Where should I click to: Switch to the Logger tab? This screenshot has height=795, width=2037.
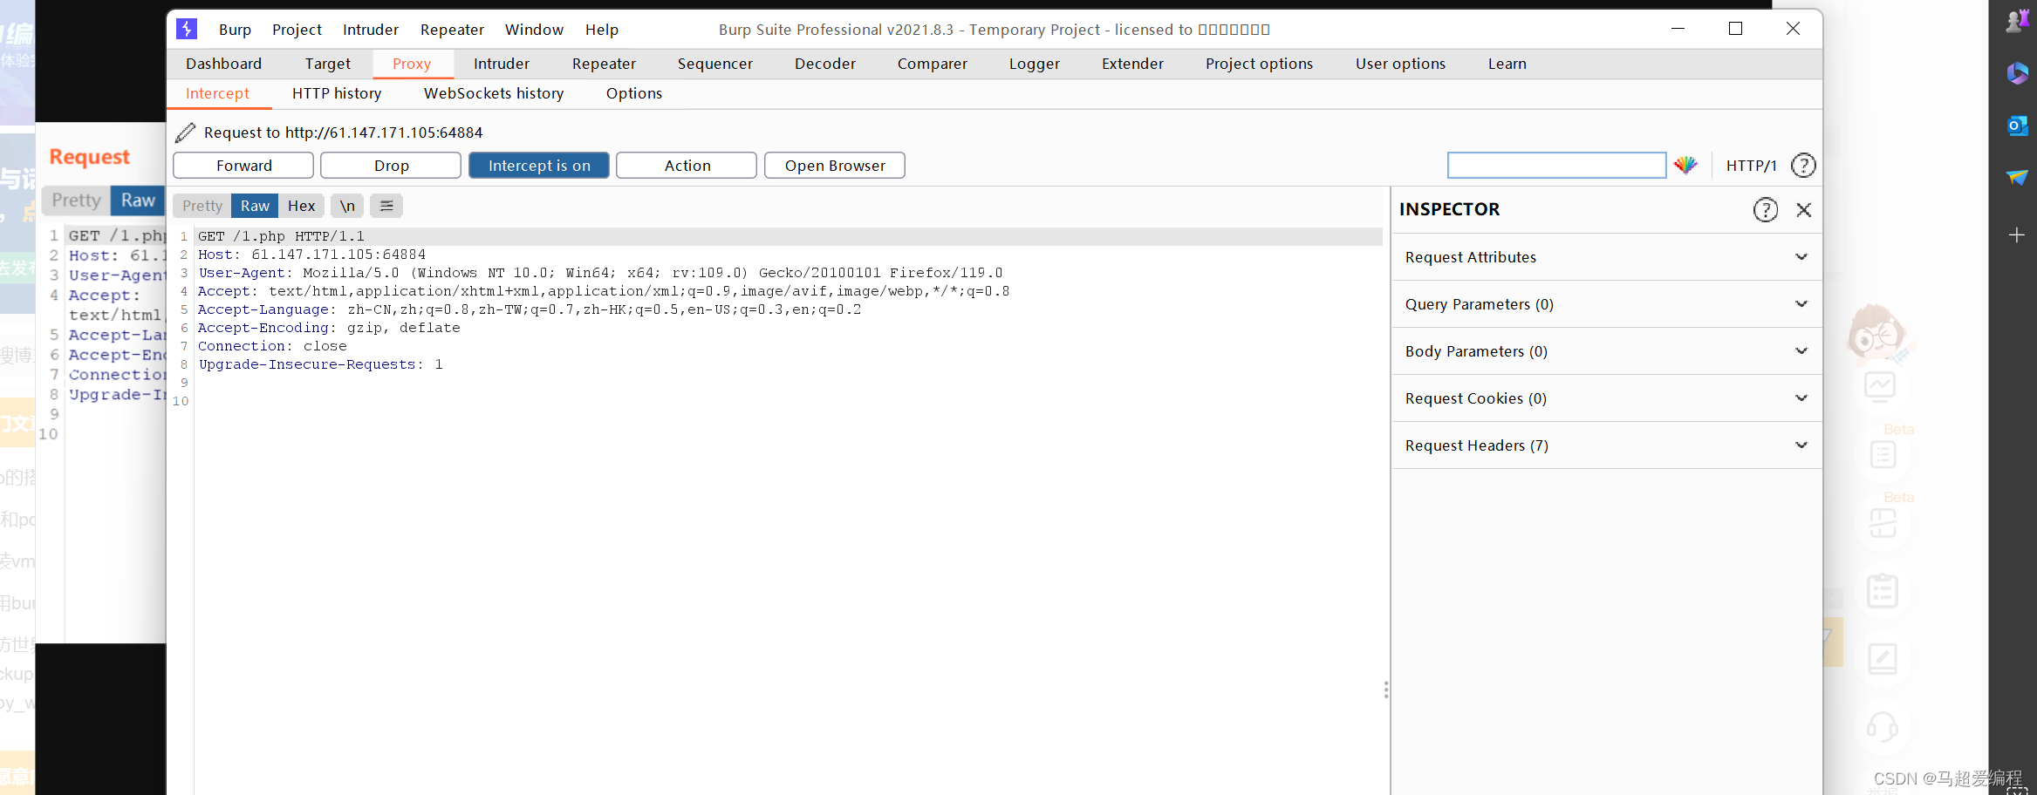coord(1035,64)
